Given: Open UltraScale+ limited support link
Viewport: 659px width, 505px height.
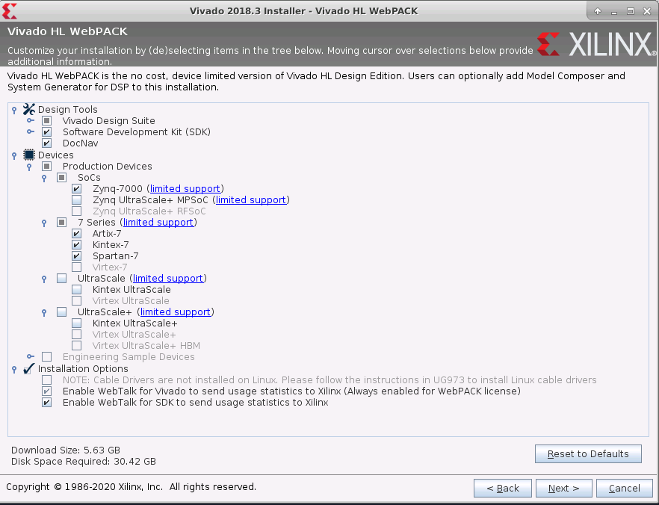Looking at the screenshot, I should pos(176,312).
